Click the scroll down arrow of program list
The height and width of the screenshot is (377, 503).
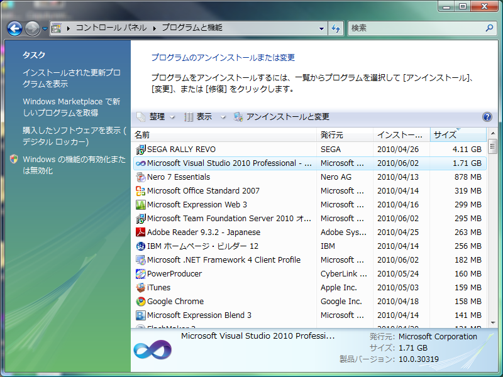493,323
